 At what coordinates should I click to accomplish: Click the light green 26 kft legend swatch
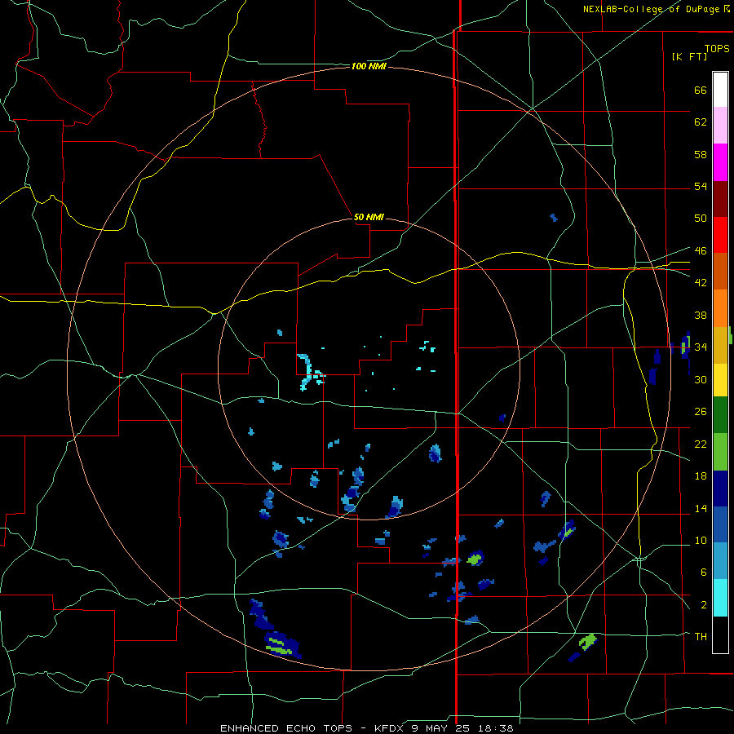(720, 452)
